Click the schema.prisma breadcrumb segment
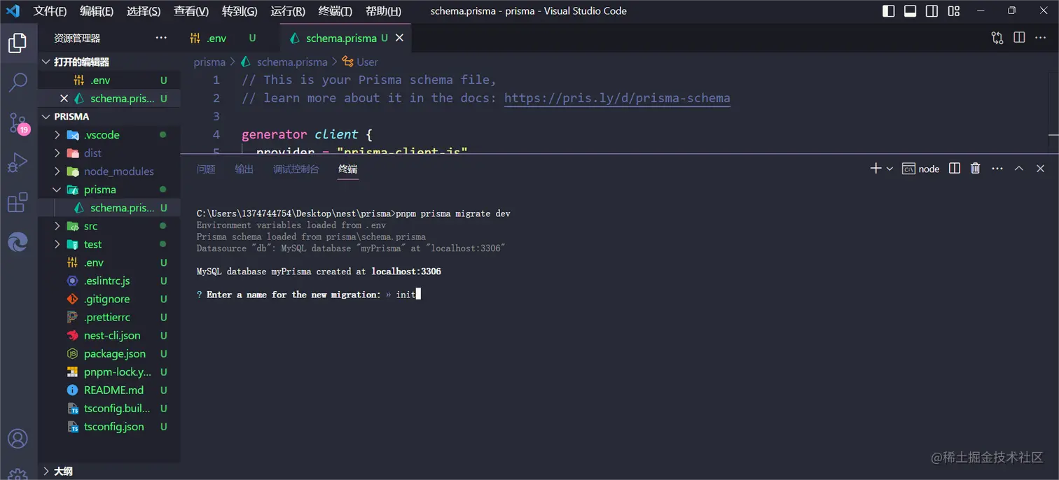 coord(292,62)
